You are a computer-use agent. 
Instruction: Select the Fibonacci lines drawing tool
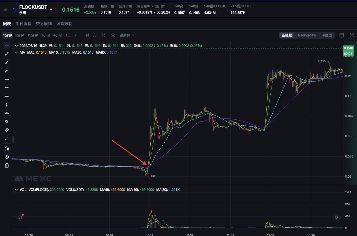7,139
